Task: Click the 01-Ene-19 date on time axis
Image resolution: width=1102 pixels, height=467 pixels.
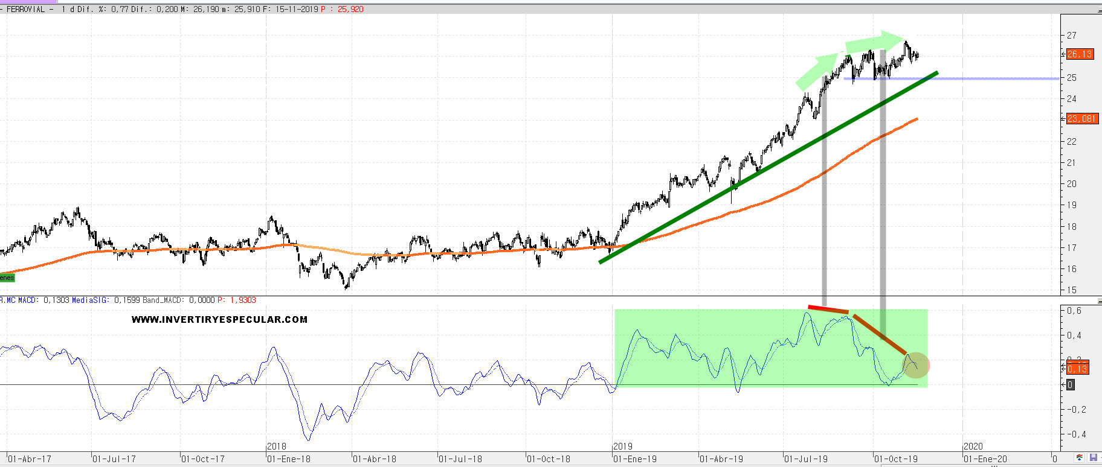Action: tap(635, 459)
